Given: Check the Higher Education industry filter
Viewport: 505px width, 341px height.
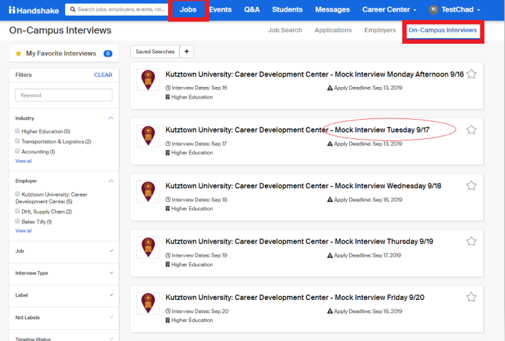Looking at the screenshot, I should coord(18,131).
